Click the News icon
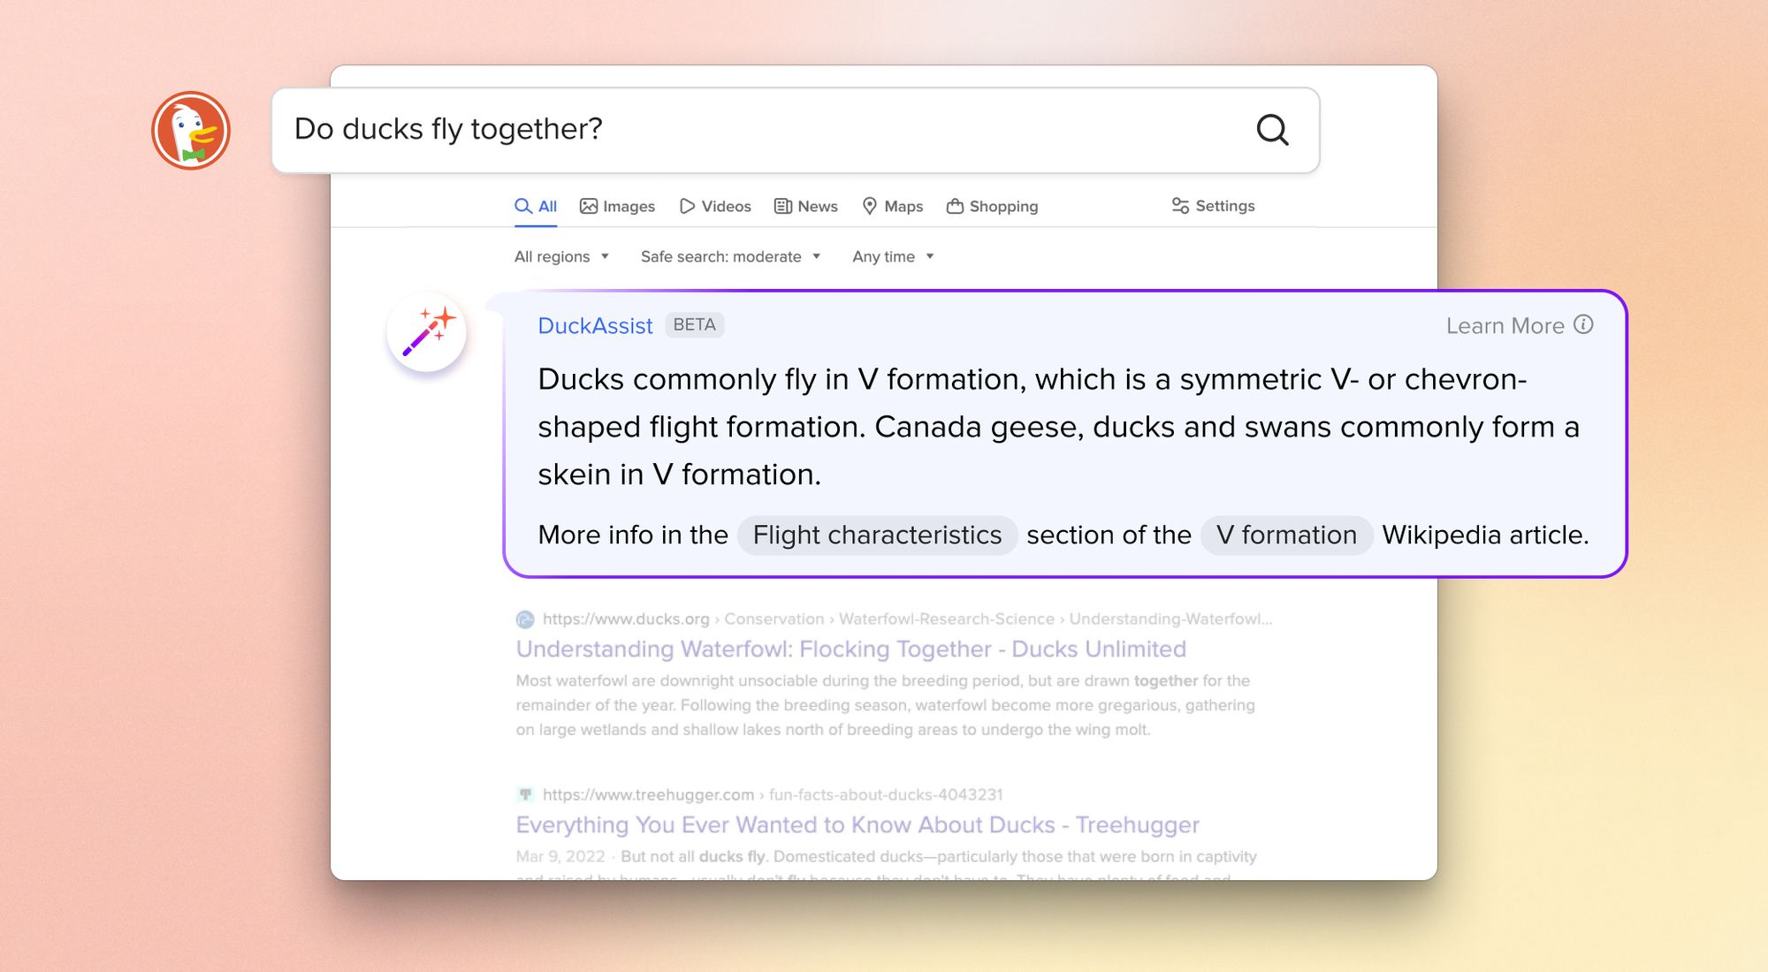Viewport: 1768px width, 972px height. (783, 205)
